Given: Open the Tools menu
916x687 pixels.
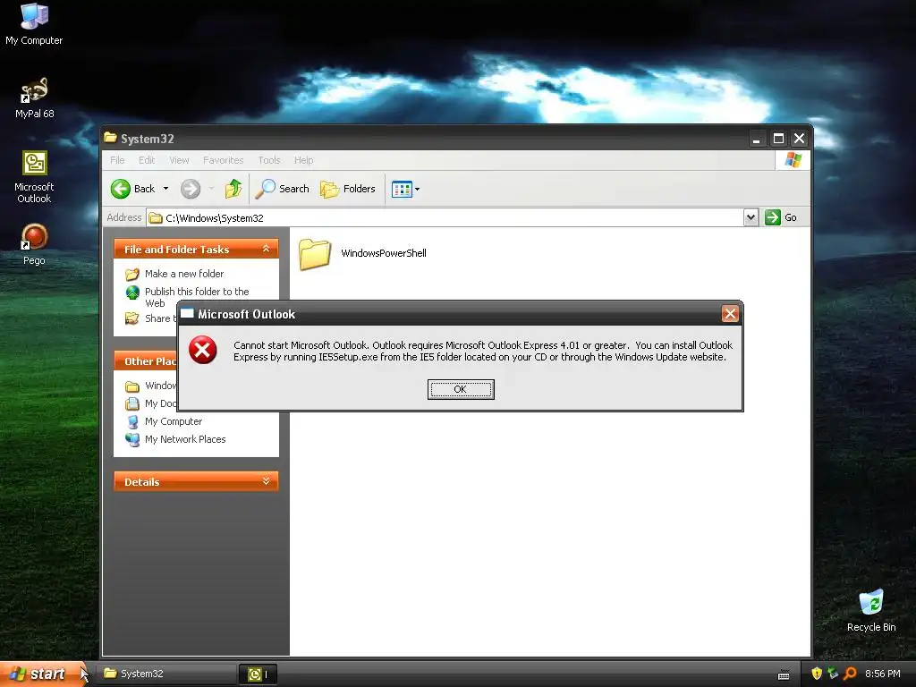Looking at the screenshot, I should pyautogui.click(x=269, y=160).
